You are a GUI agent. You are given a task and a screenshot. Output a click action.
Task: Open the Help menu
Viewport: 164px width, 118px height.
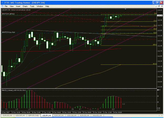tap(47, 6)
